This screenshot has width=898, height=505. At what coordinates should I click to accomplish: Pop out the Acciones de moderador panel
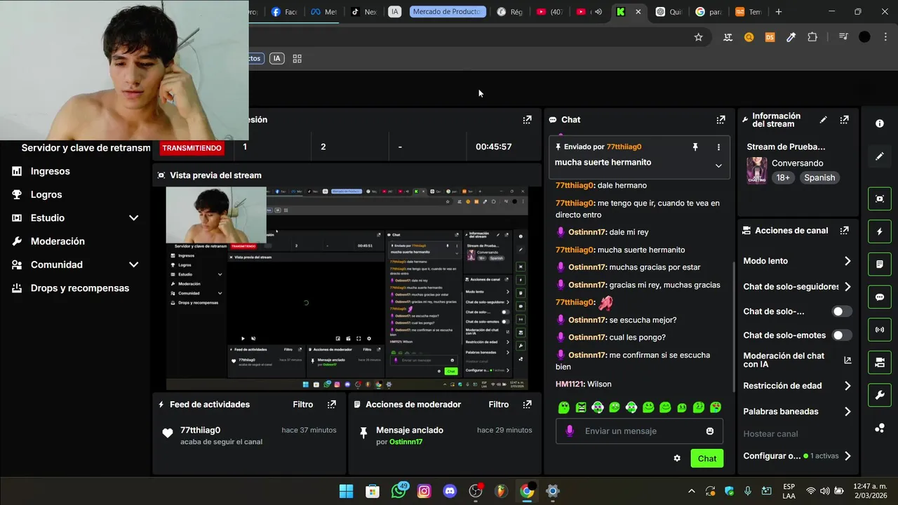coord(527,405)
